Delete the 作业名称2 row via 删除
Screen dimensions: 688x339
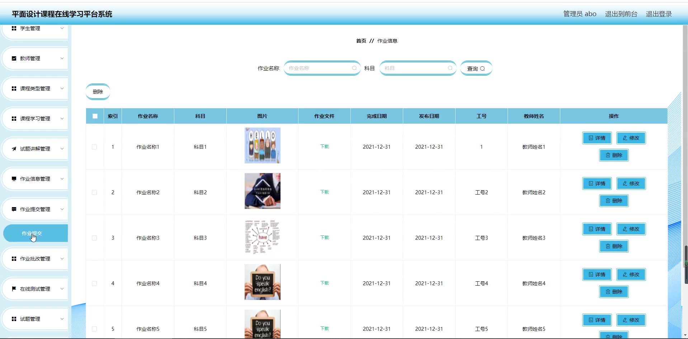(x=614, y=201)
